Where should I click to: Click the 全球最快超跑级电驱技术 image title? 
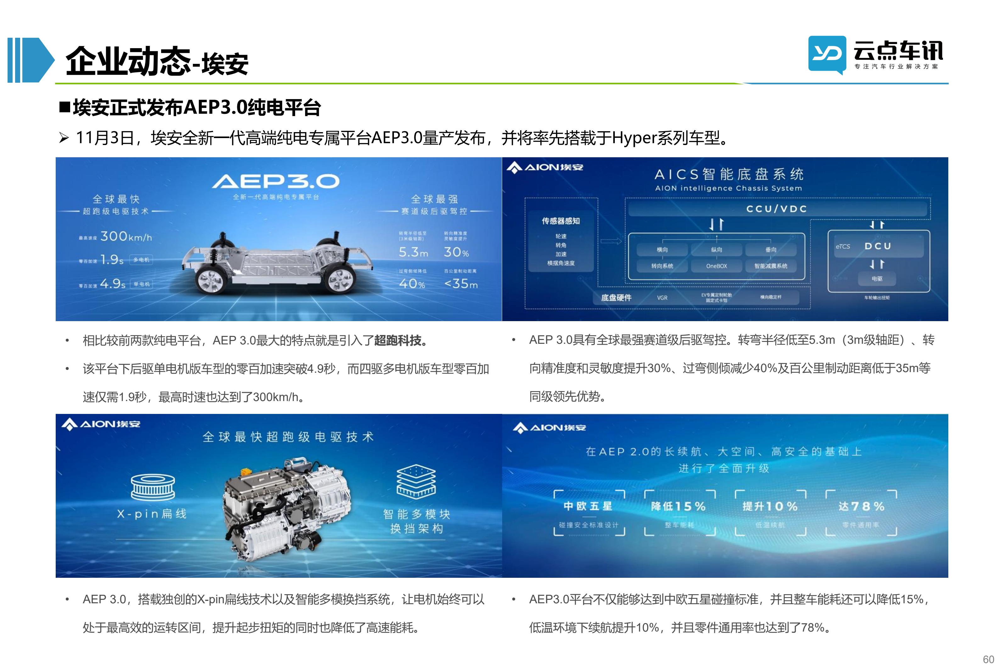(x=288, y=437)
